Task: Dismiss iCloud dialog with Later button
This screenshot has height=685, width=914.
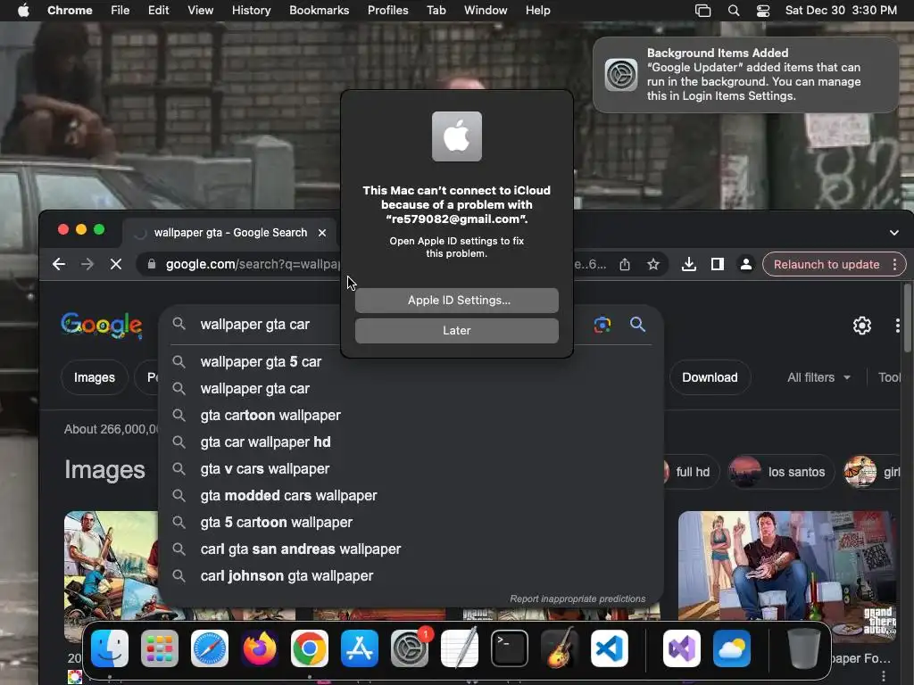Action: click(x=456, y=330)
